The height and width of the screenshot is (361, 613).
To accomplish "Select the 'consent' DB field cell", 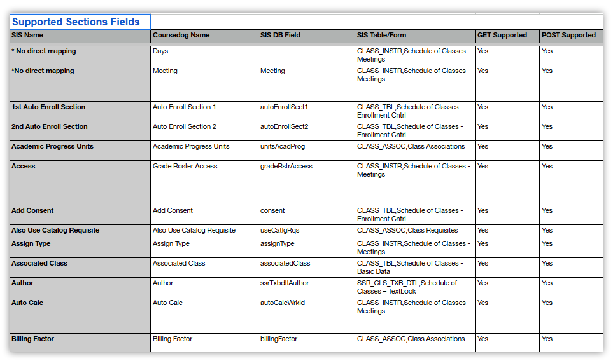I will pos(307,215).
